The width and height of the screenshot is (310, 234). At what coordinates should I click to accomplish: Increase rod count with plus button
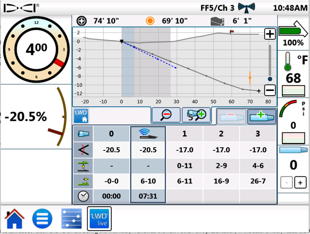point(300,182)
